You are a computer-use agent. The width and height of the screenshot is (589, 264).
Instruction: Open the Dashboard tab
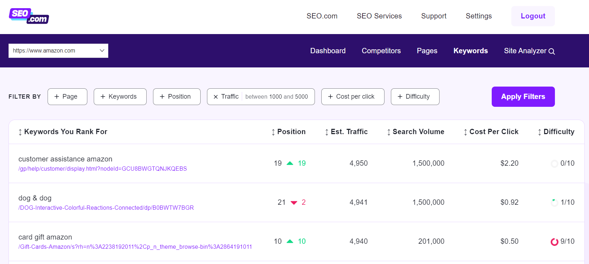click(x=328, y=51)
